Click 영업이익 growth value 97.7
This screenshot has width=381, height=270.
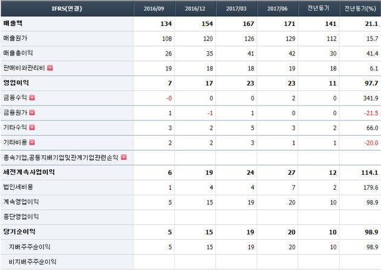371,83
